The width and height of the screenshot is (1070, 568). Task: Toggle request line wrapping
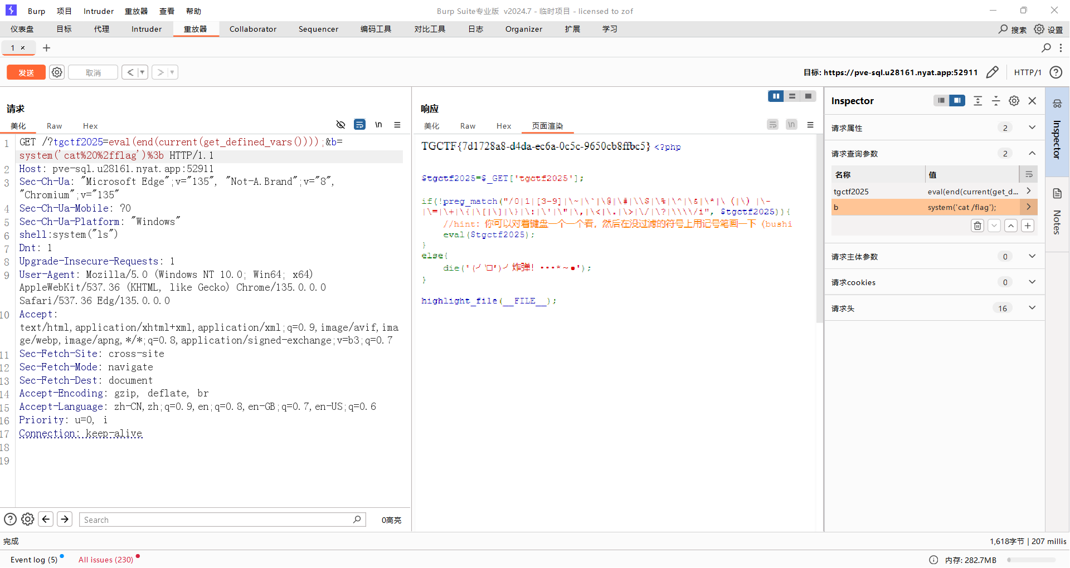[x=360, y=125]
